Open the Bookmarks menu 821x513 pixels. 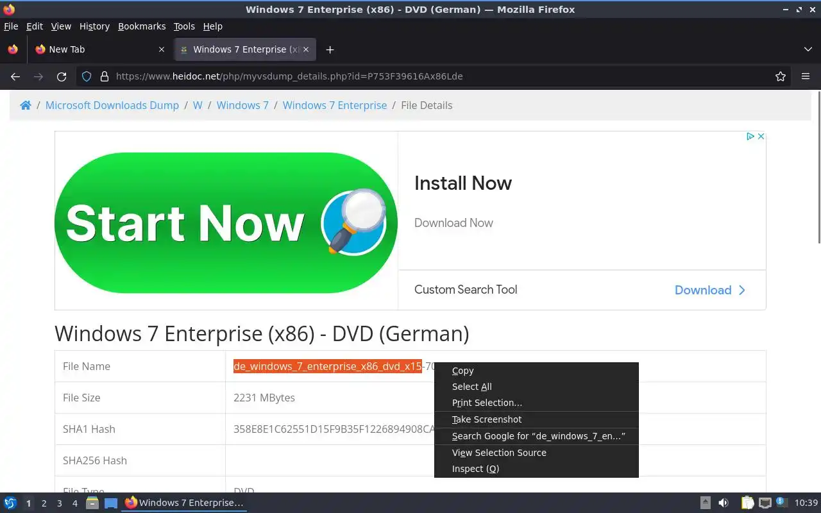(x=142, y=26)
